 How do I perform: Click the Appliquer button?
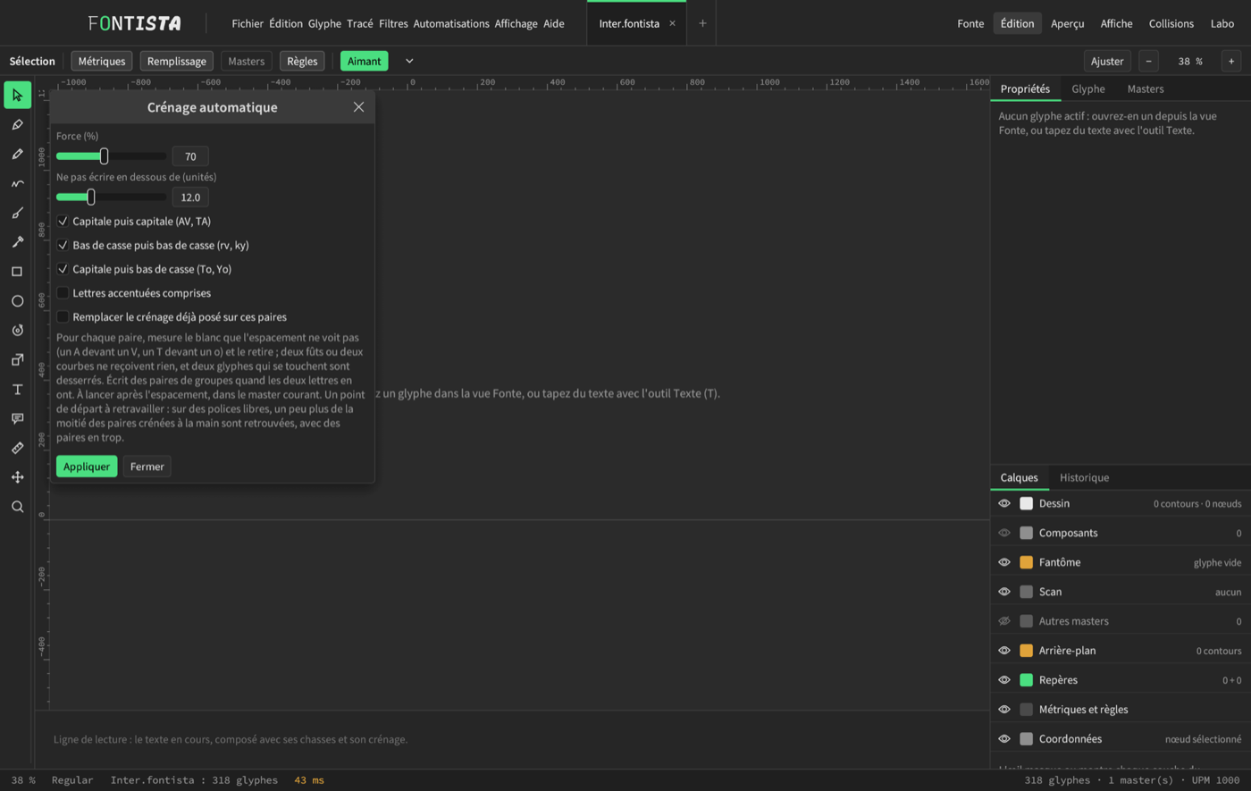click(87, 467)
